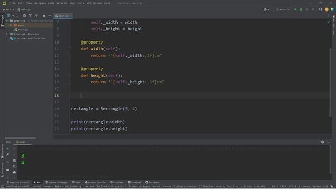Open the Code menu

tap(51, 3)
